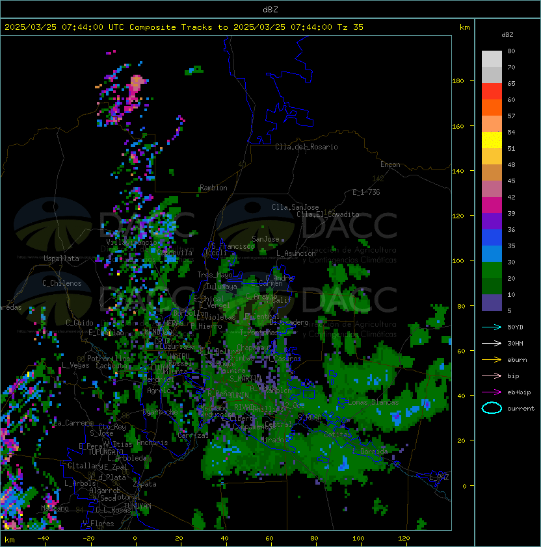Click the 60 dBZ orange legend swatch
Image resolution: width=541 pixels, height=547 pixels.
tap(492, 107)
